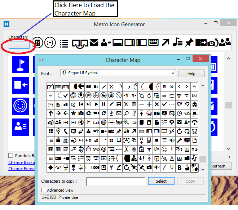Click the Help button in Character Map
The width and height of the screenshot is (238, 210).
(x=191, y=73)
